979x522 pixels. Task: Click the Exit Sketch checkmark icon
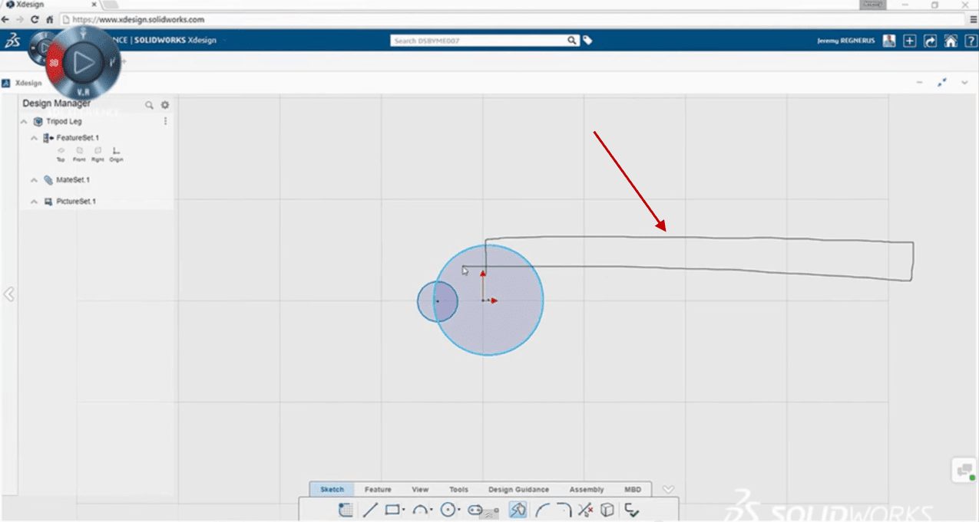631,510
